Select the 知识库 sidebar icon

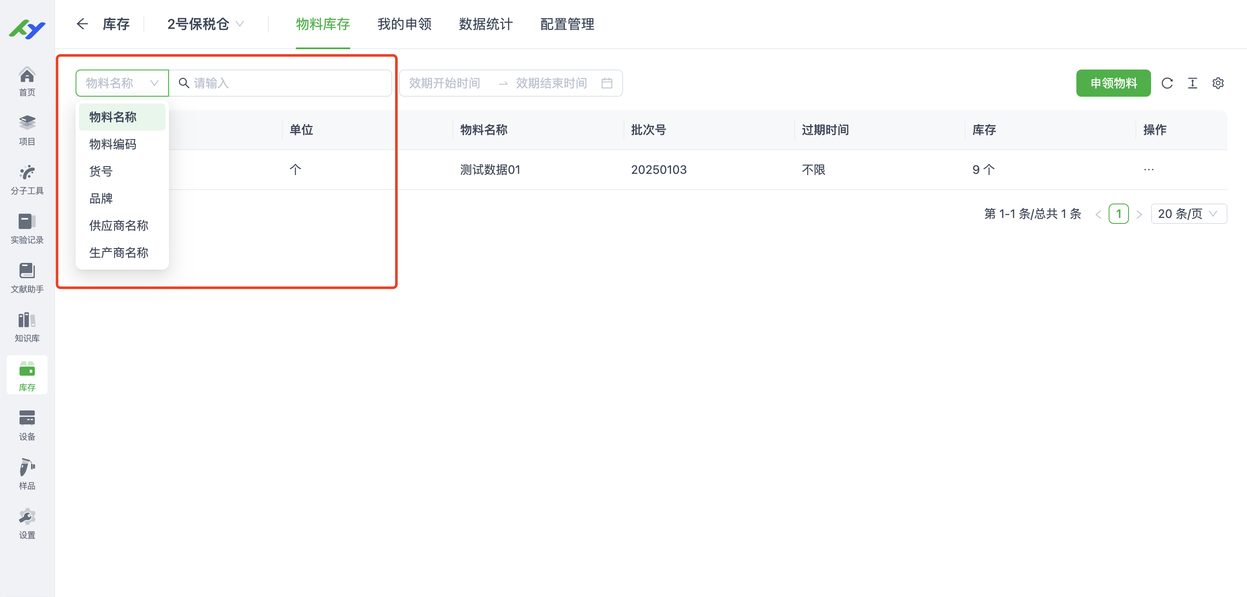coord(27,327)
